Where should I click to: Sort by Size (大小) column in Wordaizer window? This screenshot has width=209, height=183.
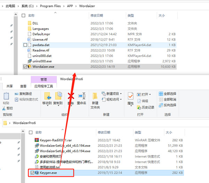click(162, 15)
